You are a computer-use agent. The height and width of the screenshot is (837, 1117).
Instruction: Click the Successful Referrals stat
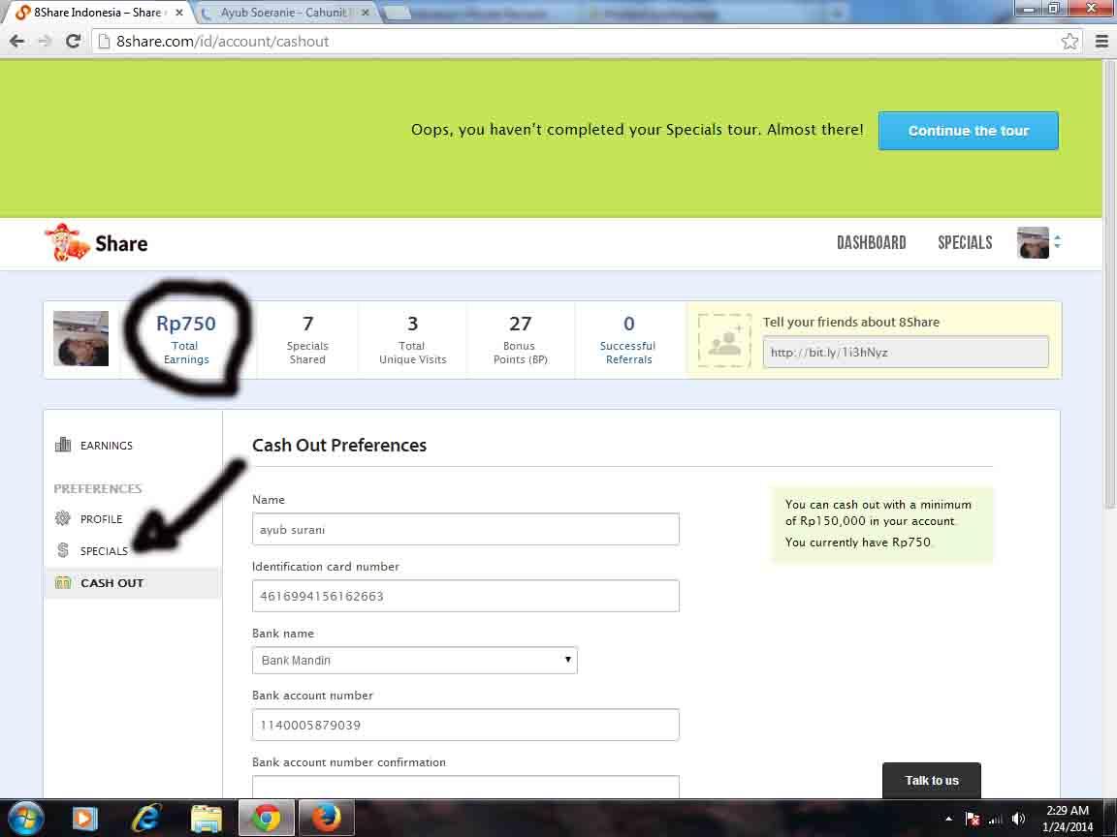[x=627, y=339]
